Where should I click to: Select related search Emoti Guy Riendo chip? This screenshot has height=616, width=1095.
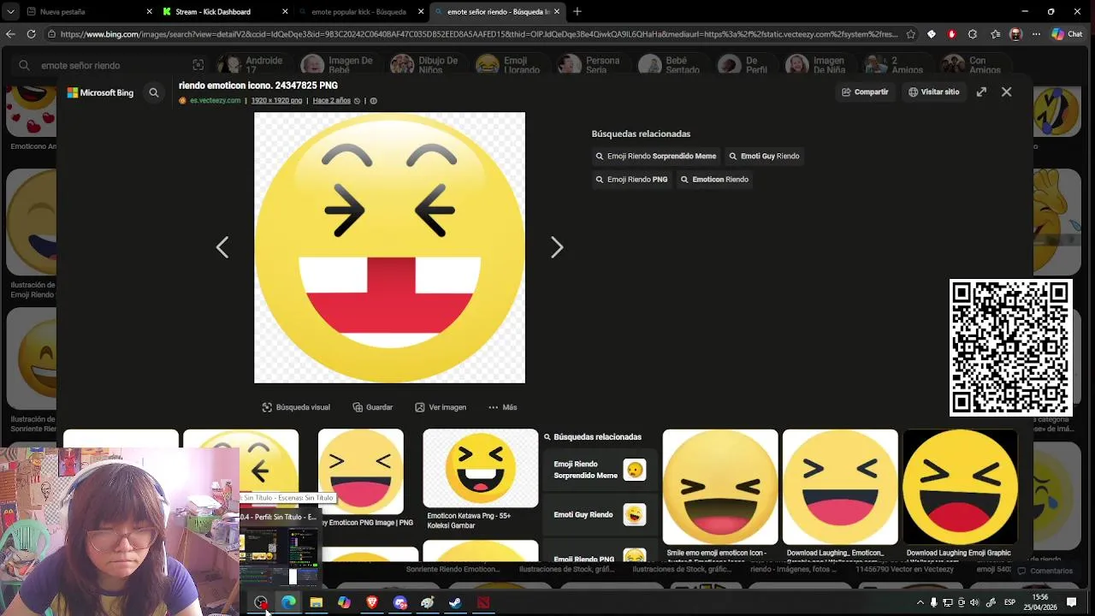click(764, 157)
